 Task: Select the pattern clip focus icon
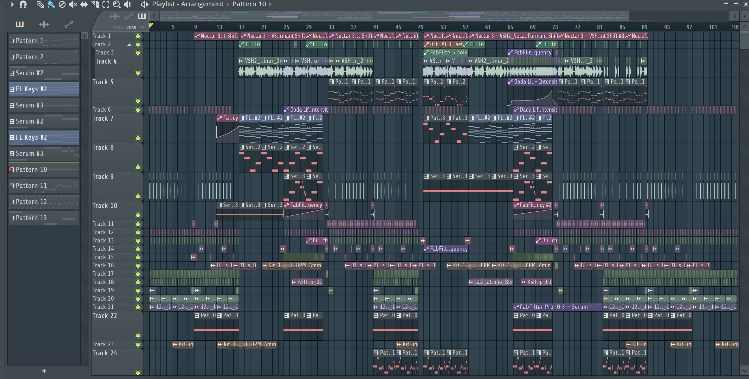(x=141, y=16)
